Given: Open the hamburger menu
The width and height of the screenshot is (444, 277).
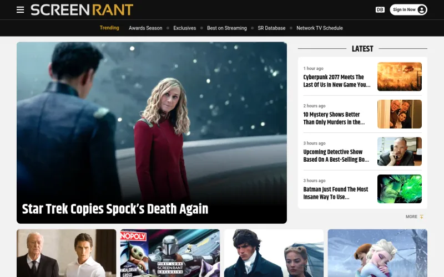Looking at the screenshot, I should coord(20,9).
